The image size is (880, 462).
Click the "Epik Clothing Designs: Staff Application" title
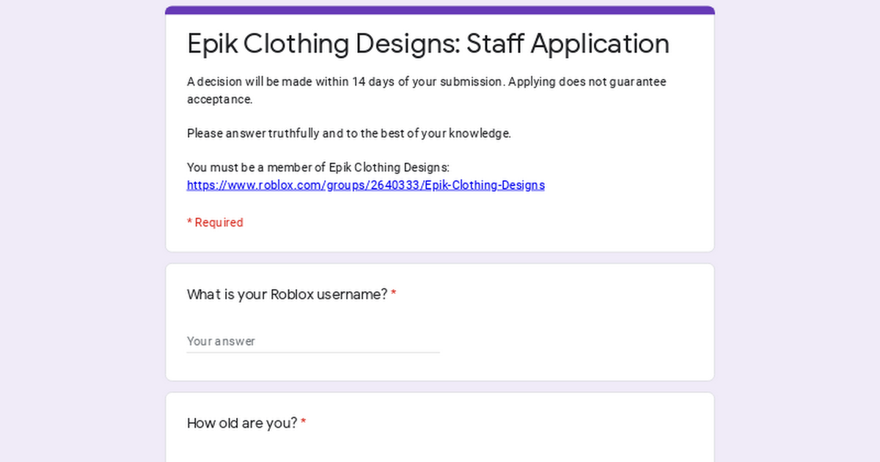428,44
